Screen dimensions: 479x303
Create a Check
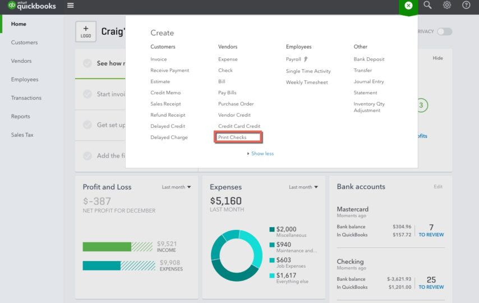click(x=225, y=70)
